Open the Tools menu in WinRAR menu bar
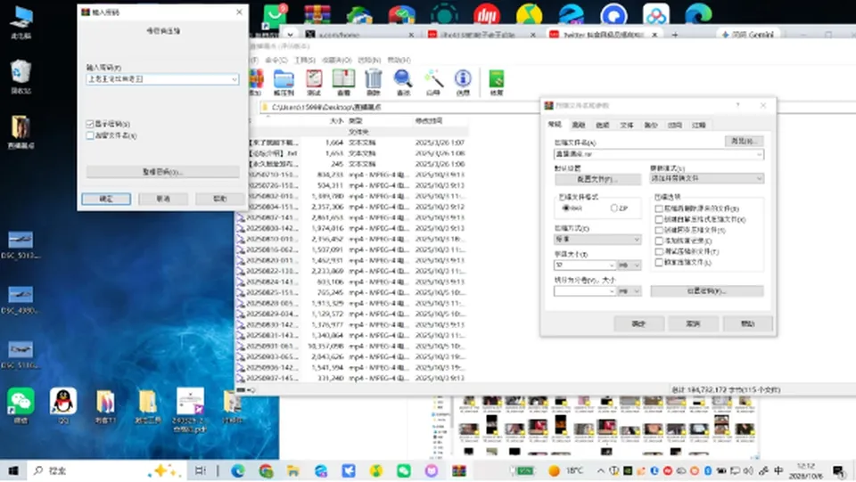Screen dimensions: 856x482 pyautogui.click(x=305, y=60)
